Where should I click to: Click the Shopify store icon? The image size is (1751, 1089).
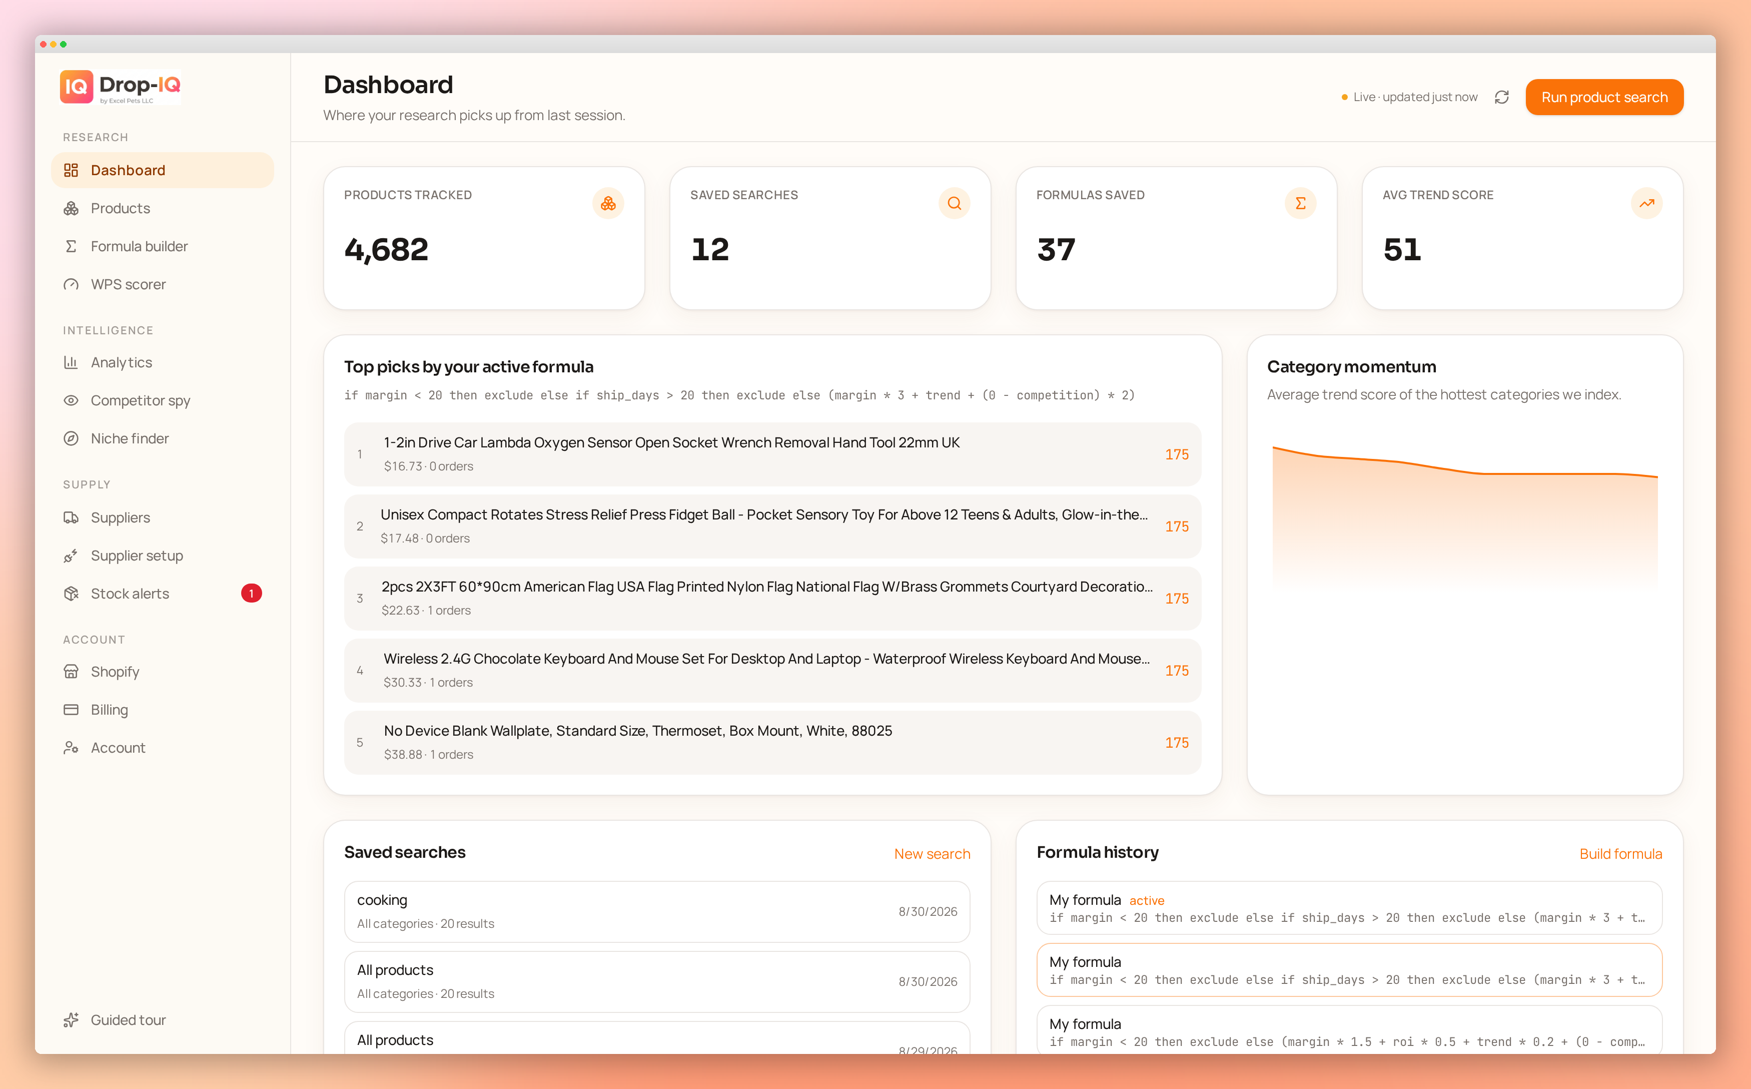pyautogui.click(x=71, y=671)
